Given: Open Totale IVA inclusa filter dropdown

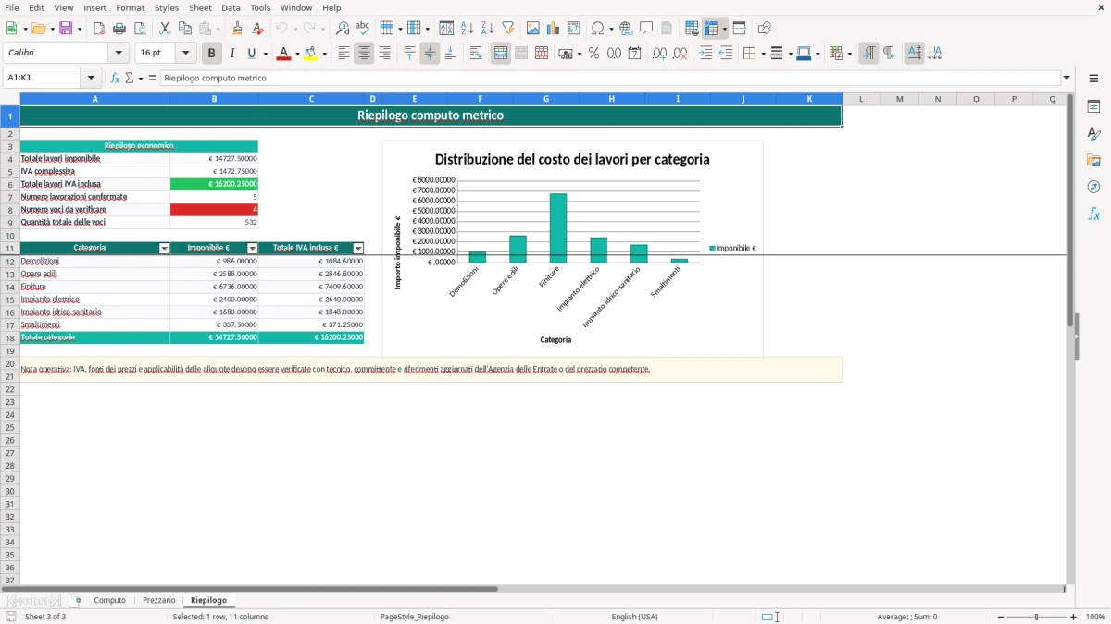Looking at the screenshot, I should pos(358,248).
